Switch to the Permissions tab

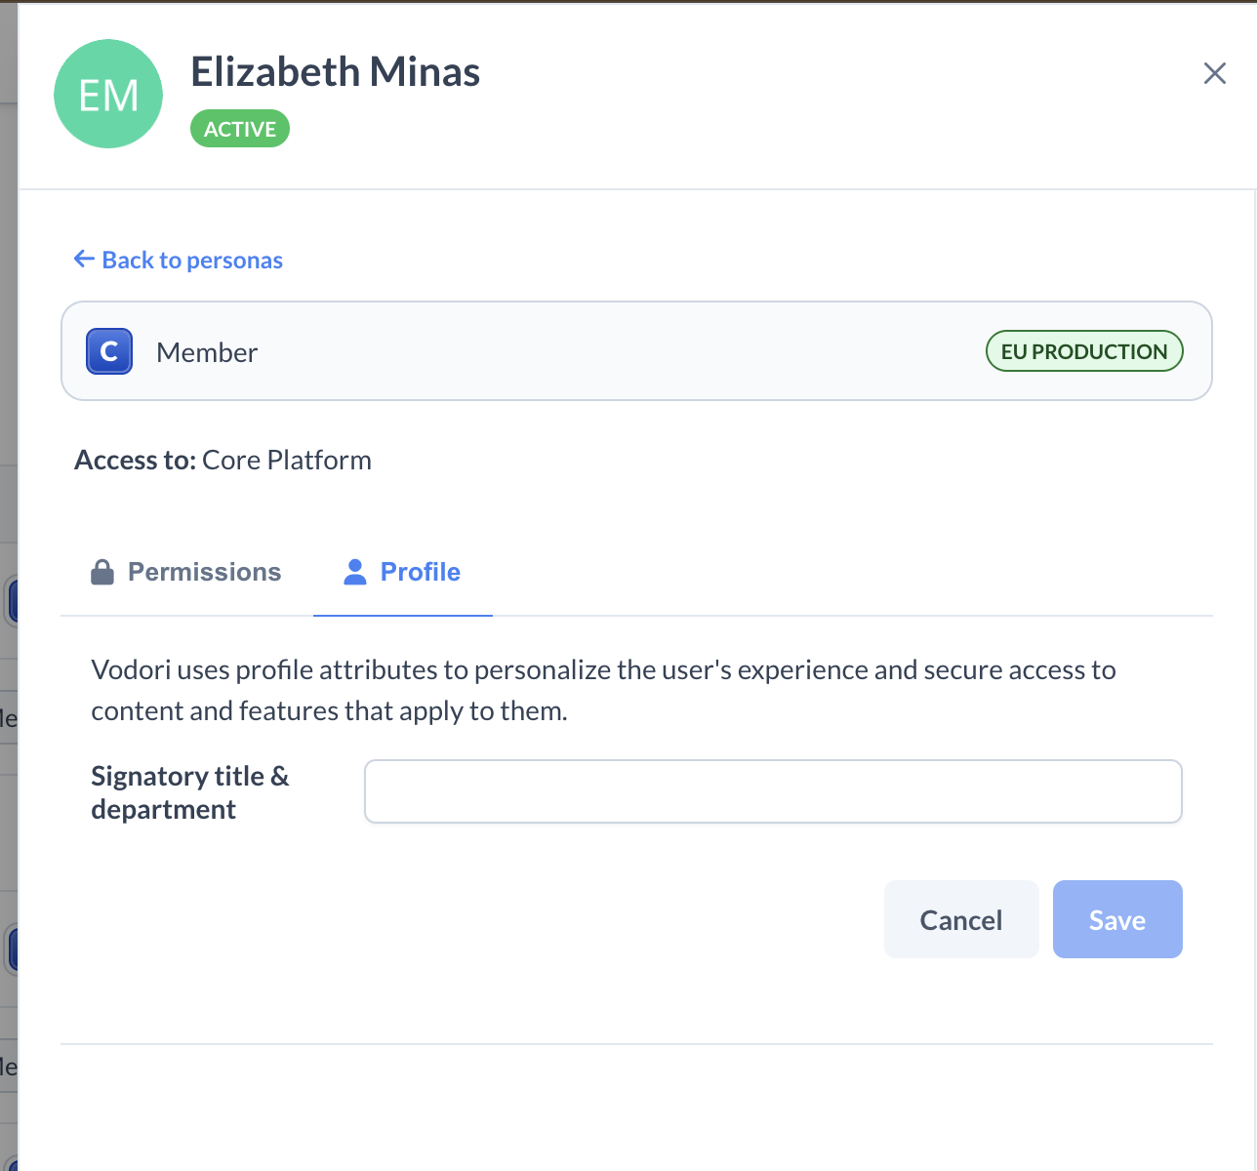[x=204, y=572]
